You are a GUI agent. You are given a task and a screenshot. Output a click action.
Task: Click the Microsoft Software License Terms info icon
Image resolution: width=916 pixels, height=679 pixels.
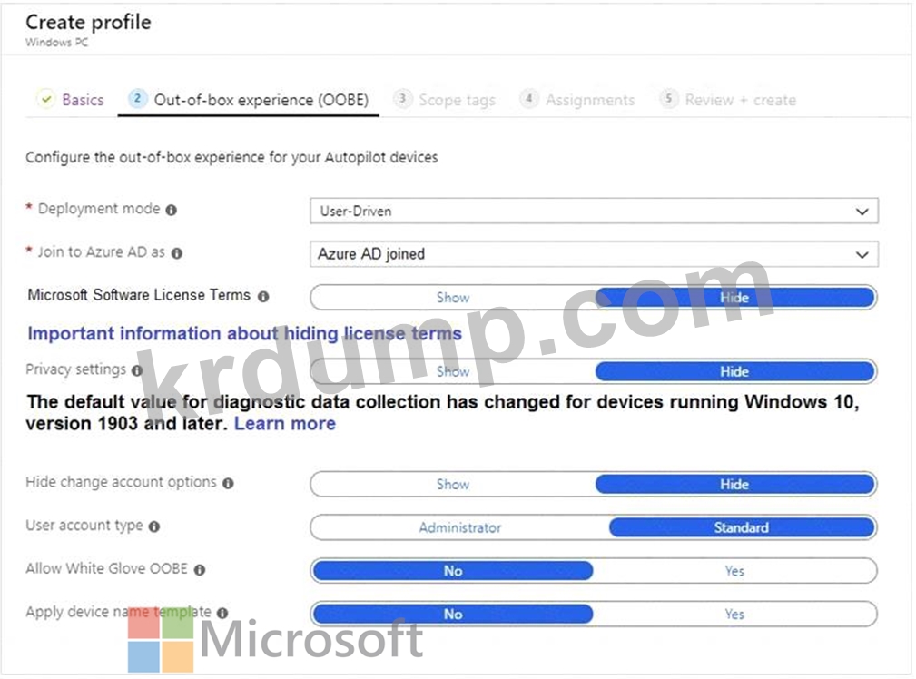pyautogui.click(x=263, y=296)
